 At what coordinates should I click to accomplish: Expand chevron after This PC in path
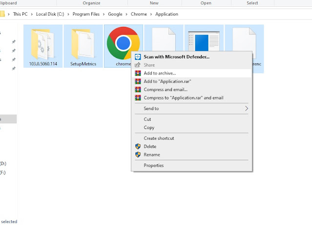pos(32,14)
